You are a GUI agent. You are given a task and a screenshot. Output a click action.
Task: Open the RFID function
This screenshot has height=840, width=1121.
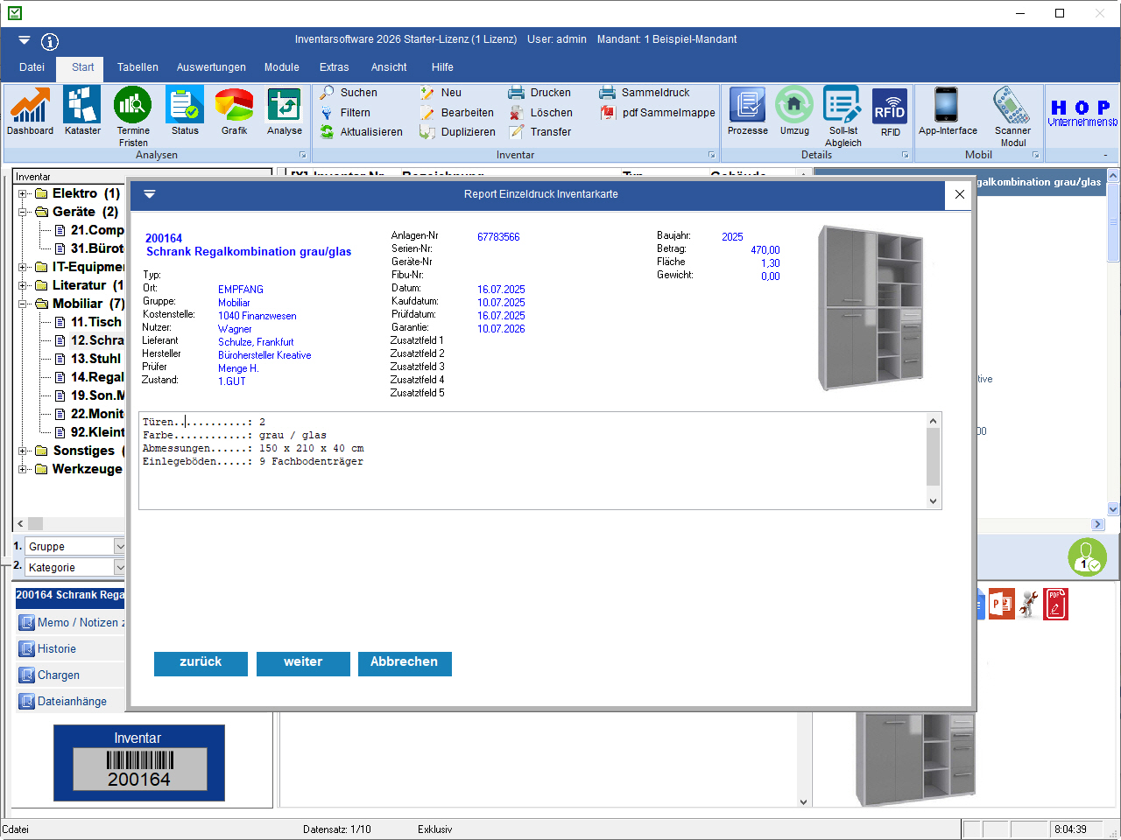pos(890,112)
